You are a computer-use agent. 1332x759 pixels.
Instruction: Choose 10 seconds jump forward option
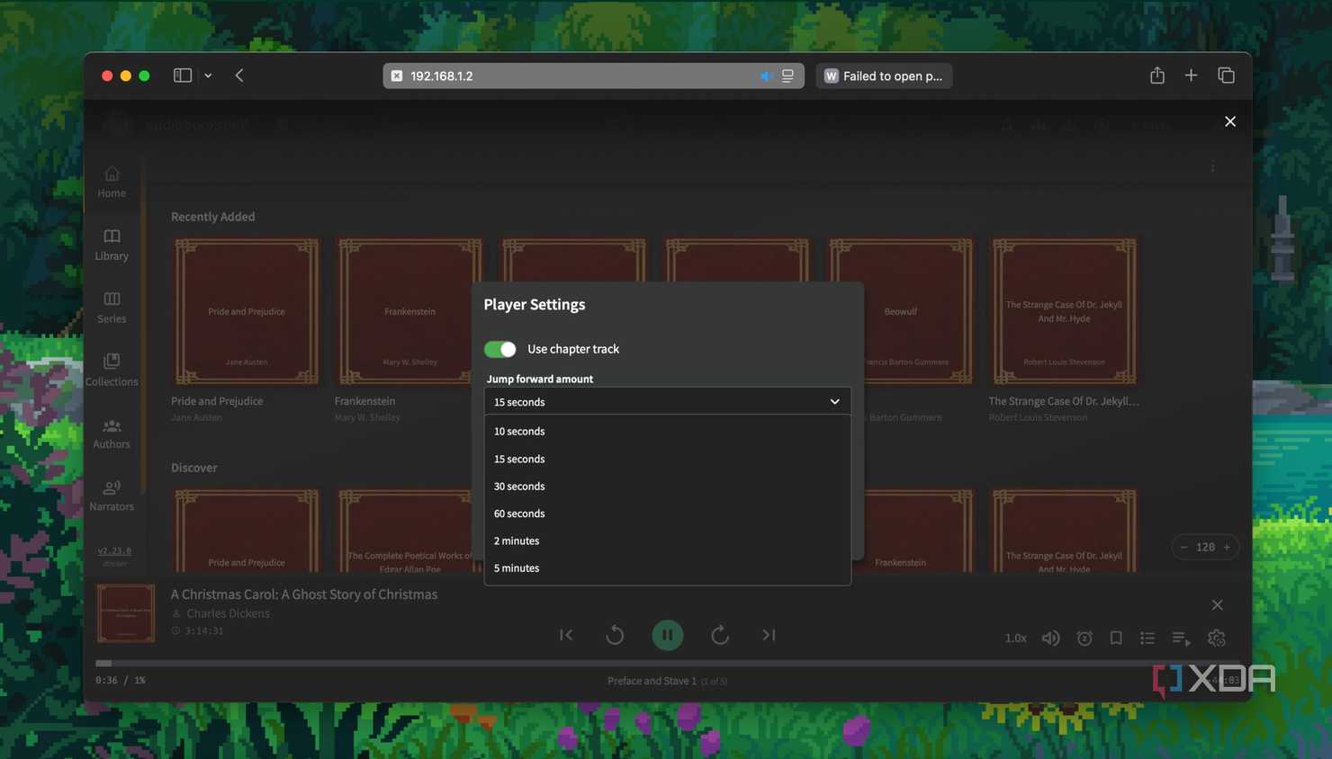tap(667, 431)
